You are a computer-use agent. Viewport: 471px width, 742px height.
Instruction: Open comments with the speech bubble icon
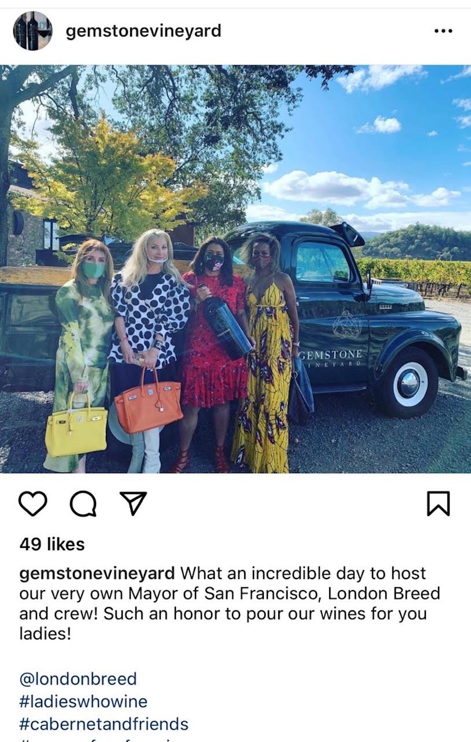[83, 504]
